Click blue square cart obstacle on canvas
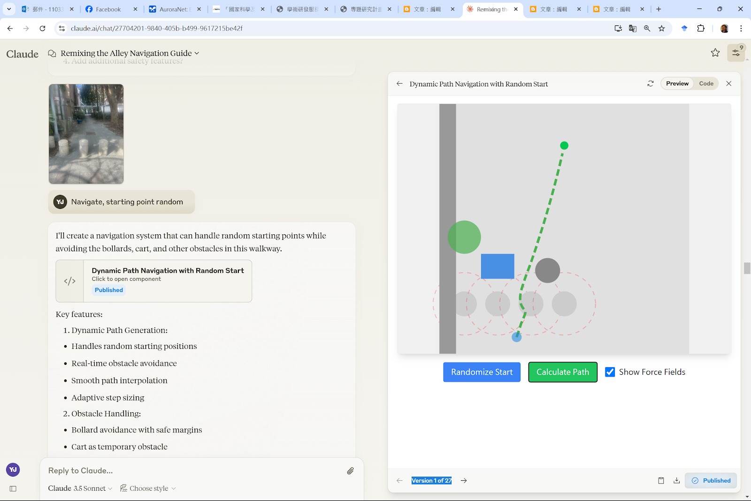 498,266
